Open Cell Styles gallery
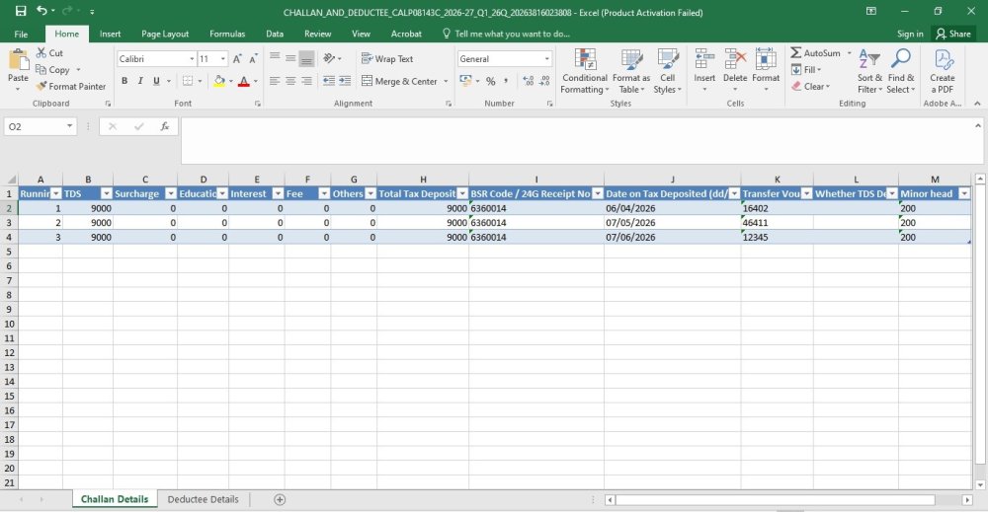The width and height of the screenshot is (988, 512). [667, 72]
